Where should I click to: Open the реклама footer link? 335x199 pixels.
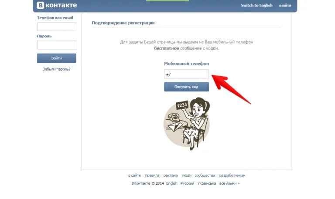171,175
